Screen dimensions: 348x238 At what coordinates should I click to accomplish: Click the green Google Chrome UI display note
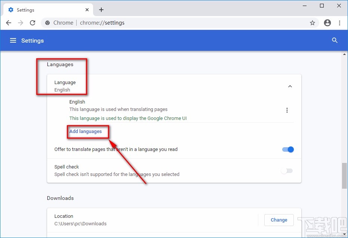[128, 118]
